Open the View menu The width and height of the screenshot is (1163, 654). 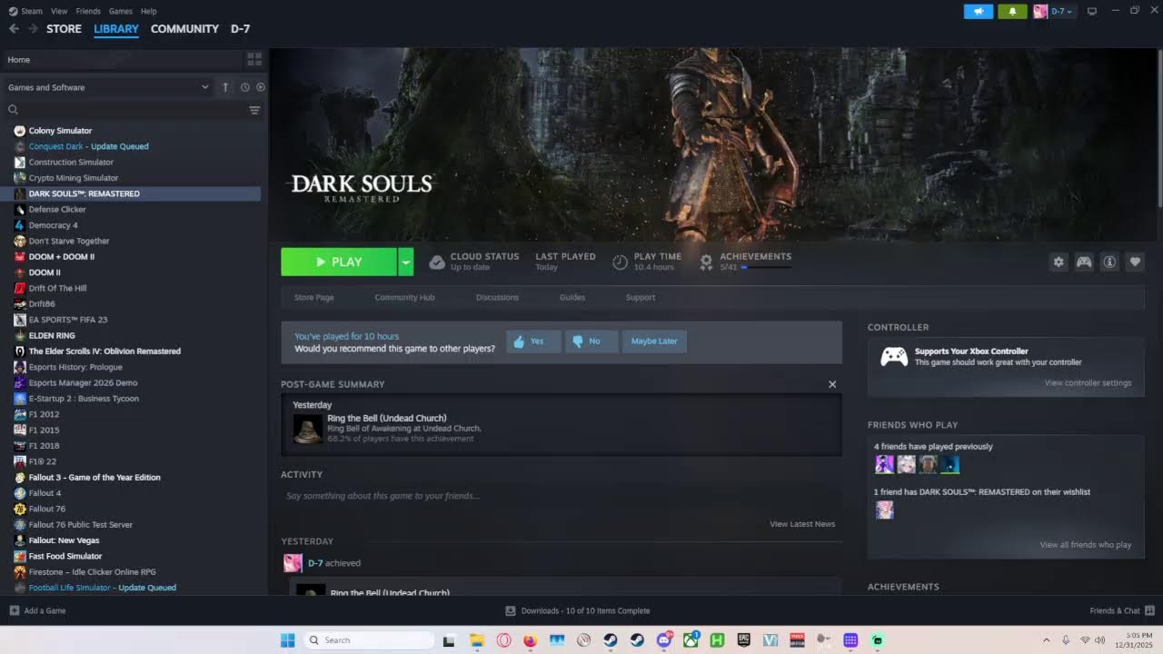59,11
